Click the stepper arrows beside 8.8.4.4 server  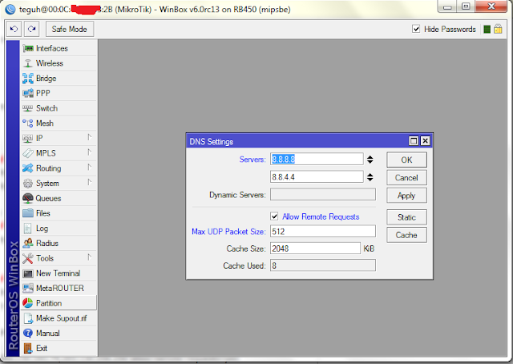(x=370, y=177)
